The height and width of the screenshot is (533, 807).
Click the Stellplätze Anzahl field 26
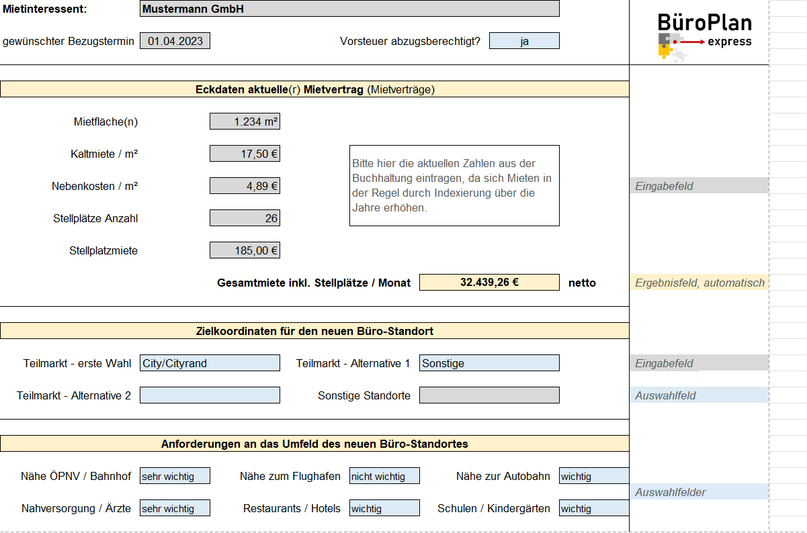pyautogui.click(x=245, y=218)
